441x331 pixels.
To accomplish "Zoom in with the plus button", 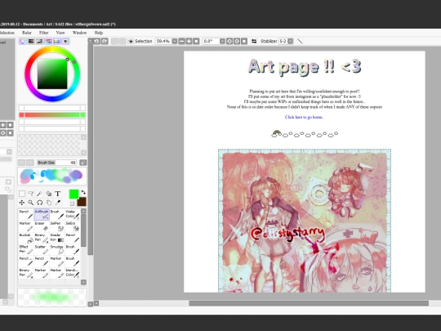I will [189, 41].
